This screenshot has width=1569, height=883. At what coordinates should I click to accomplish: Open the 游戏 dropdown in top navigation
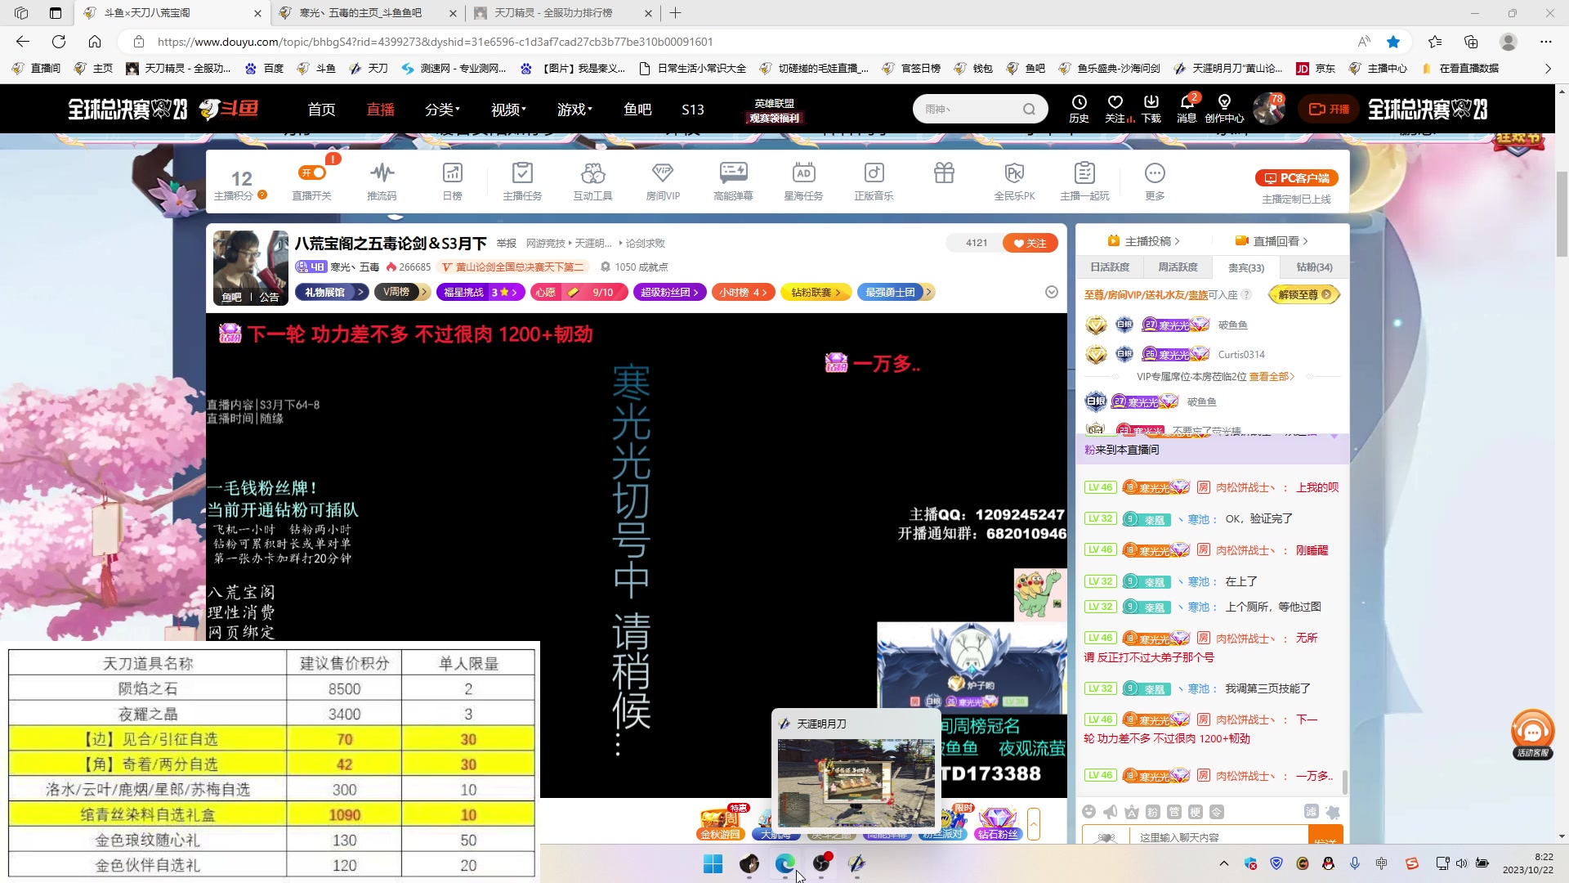coord(574,109)
